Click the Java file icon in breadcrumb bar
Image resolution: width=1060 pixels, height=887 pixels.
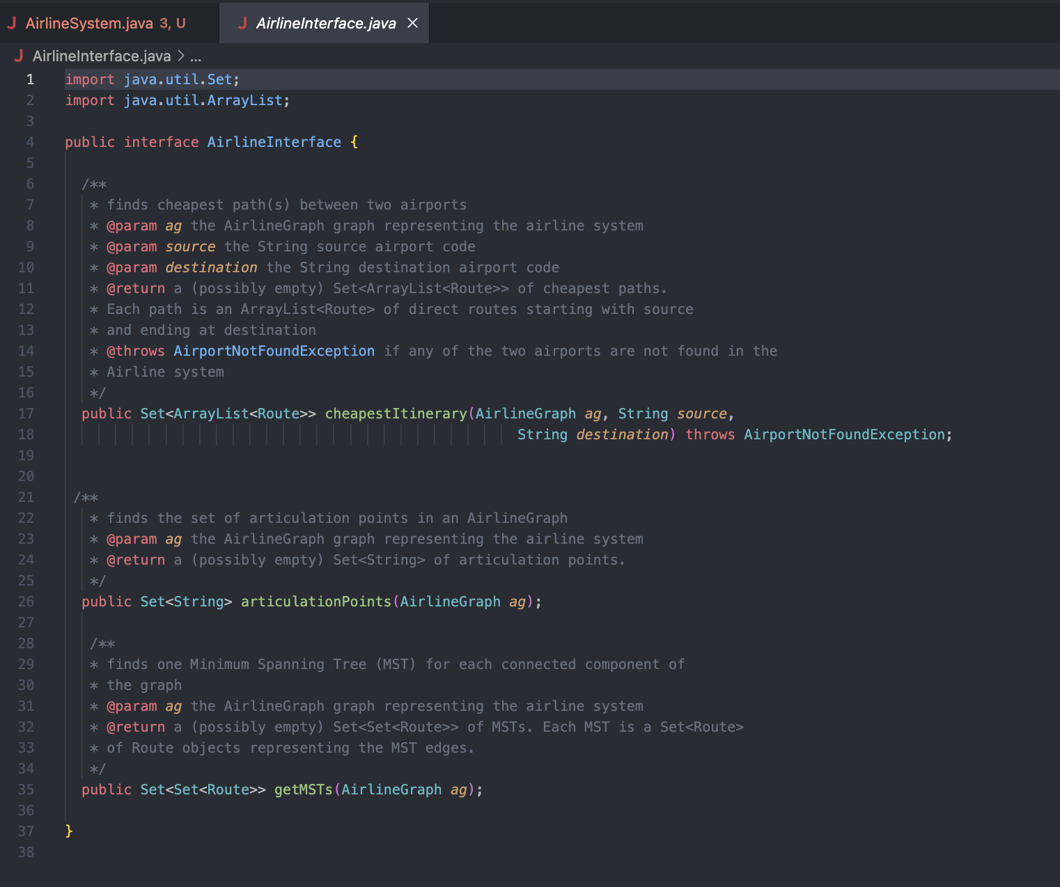(19, 56)
